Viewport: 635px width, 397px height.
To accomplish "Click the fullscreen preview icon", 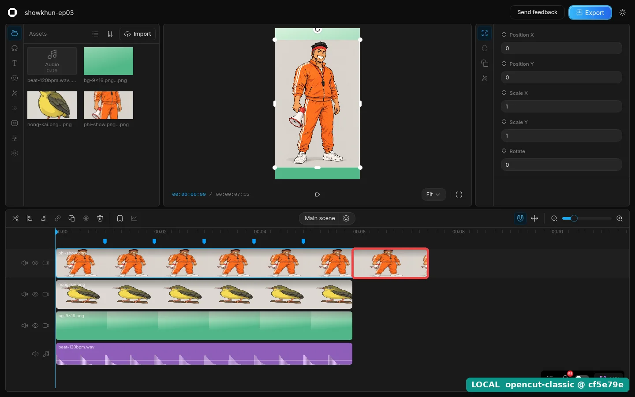I will [x=459, y=195].
